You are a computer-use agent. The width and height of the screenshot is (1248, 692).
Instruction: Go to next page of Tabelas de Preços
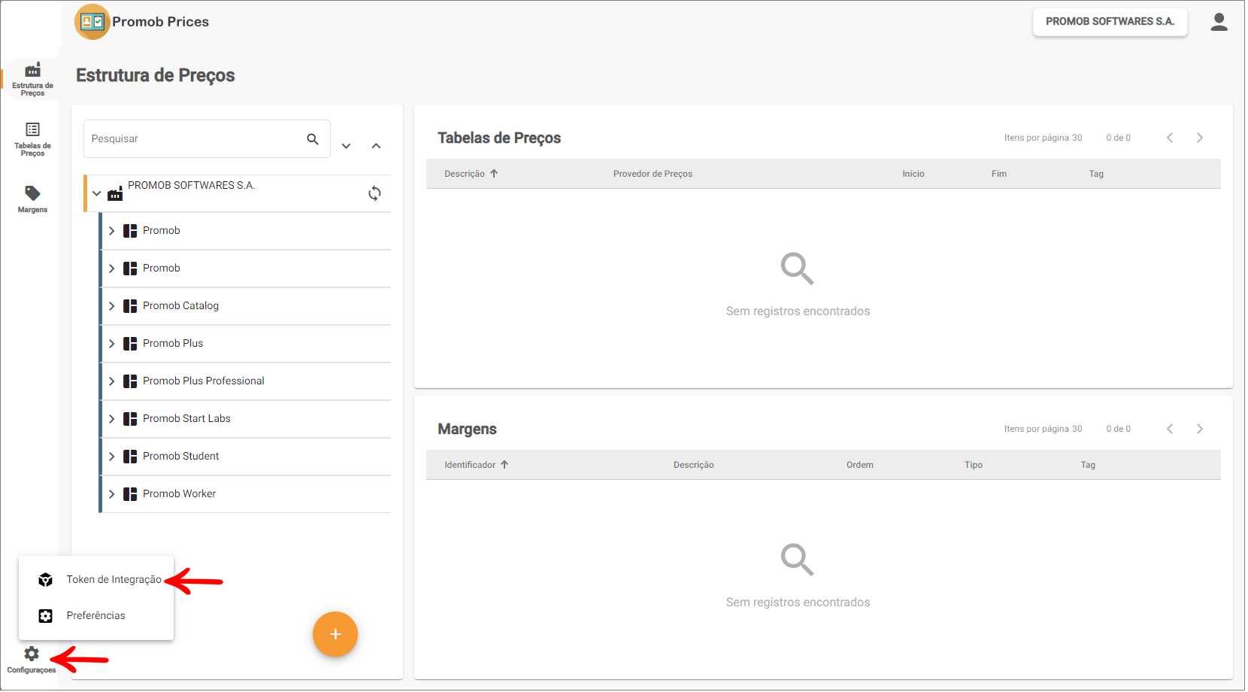click(x=1200, y=138)
